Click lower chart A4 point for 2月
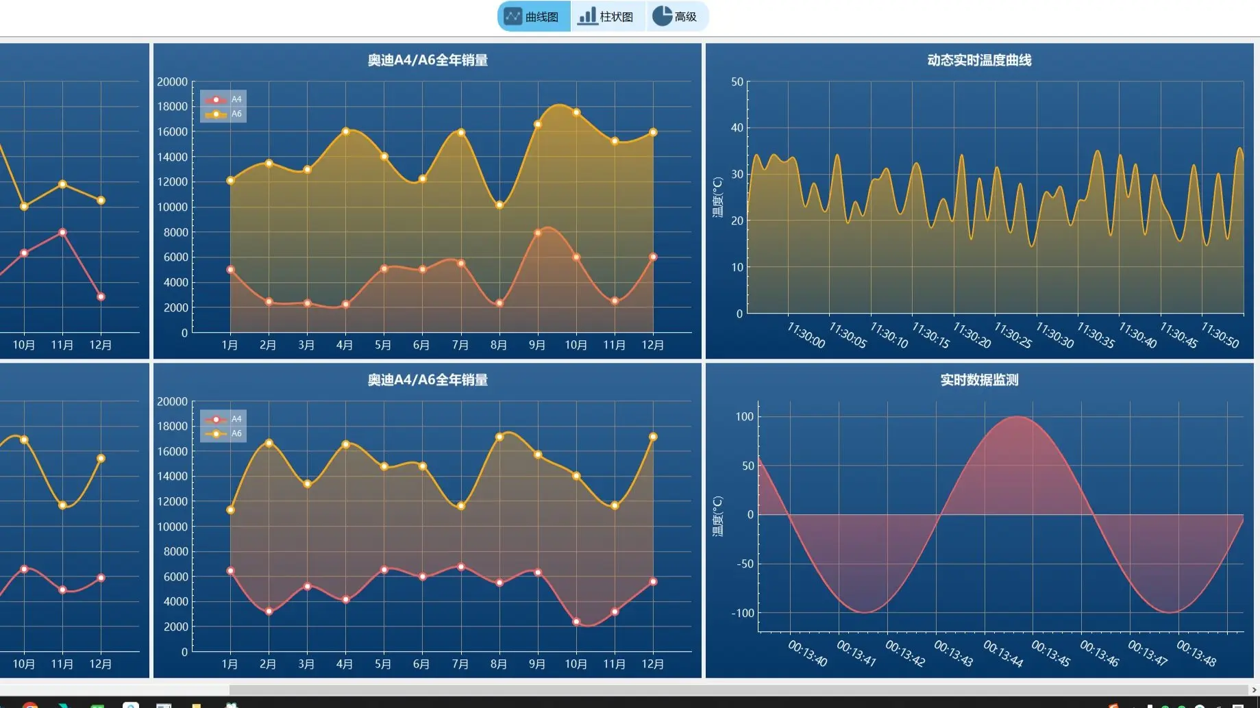1260x708 pixels. 269,611
